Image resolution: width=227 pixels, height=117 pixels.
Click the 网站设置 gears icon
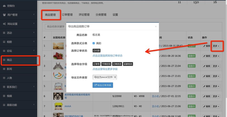(x=4, y=24)
